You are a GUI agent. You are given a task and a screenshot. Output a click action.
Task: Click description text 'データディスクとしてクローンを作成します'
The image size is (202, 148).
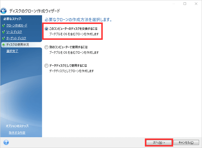72,71
